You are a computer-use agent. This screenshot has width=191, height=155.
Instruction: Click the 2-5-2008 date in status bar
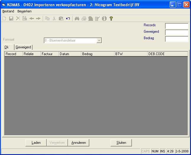[182, 151]
